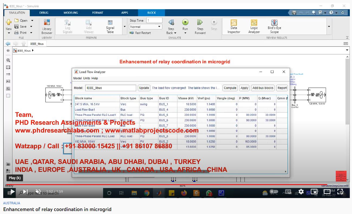Unmute the video player volume
352x214 pixels.
[38, 192]
